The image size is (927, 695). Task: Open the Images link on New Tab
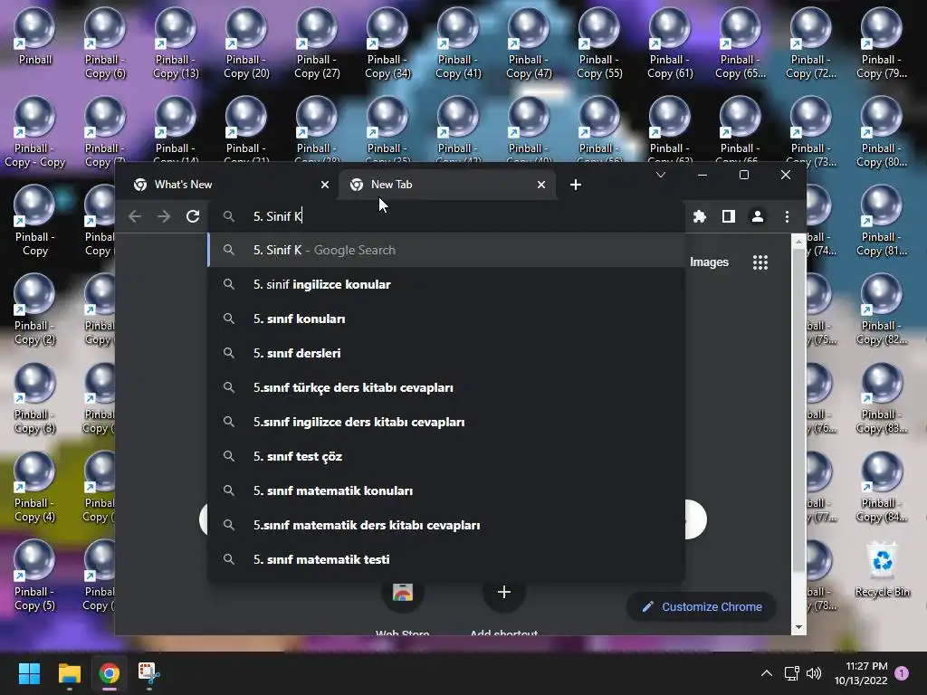709,262
